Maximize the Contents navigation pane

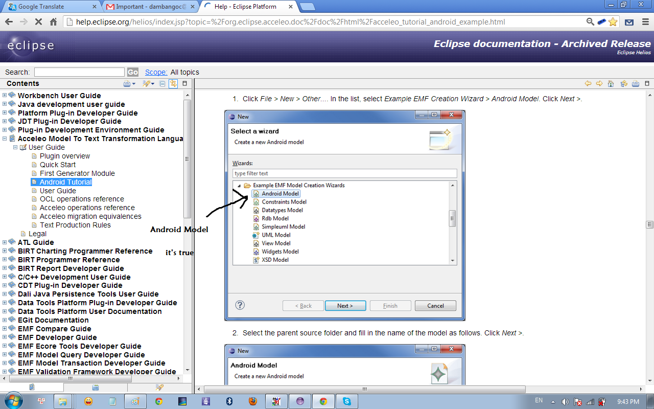coord(185,83)
